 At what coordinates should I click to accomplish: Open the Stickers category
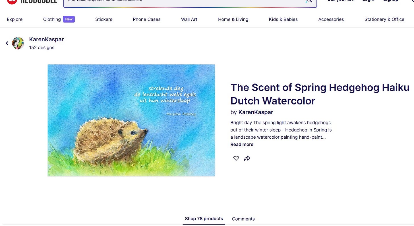pyautogui.click(x=104, y=19)
